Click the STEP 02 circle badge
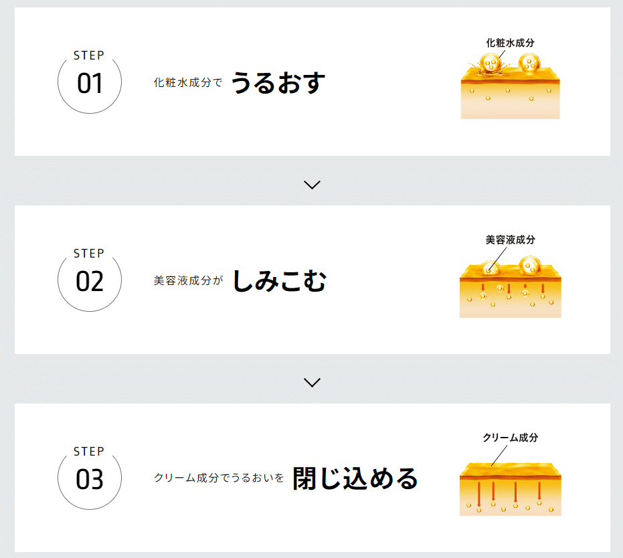The image size is (623, 558). 90,280
